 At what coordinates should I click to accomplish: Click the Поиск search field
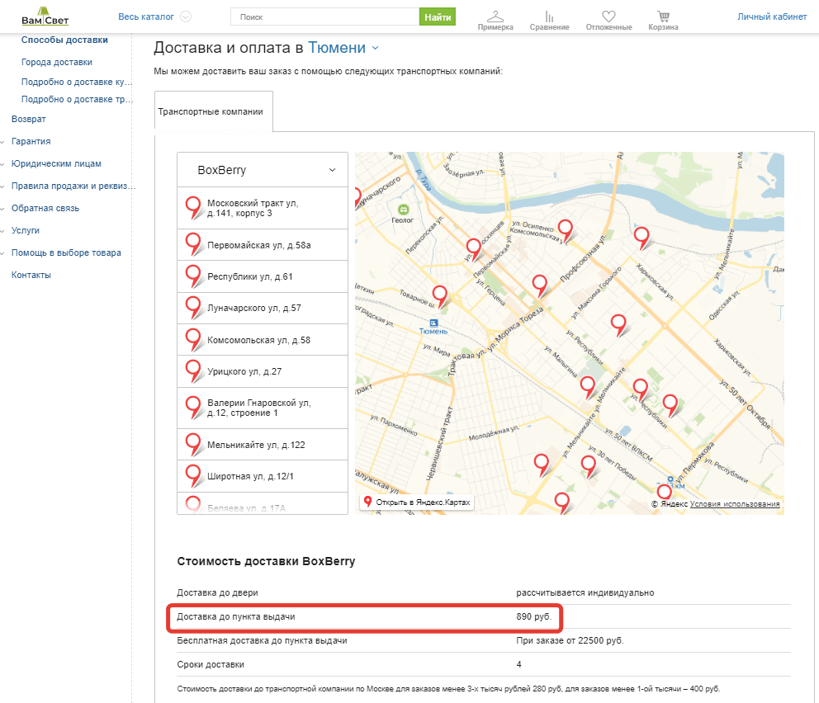[x=324, y=17]
